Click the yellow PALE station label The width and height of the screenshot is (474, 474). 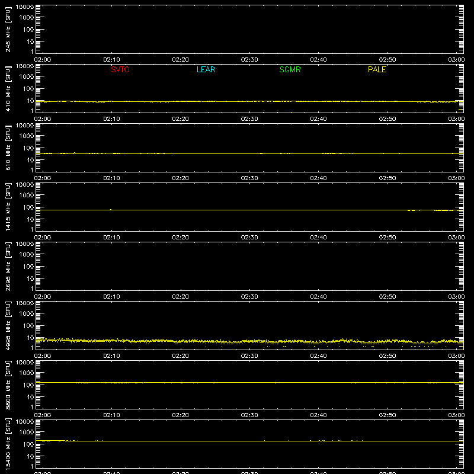(x=377, y=69)
